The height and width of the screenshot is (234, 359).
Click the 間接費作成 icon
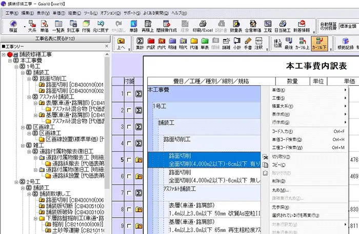tap(167, 26)
